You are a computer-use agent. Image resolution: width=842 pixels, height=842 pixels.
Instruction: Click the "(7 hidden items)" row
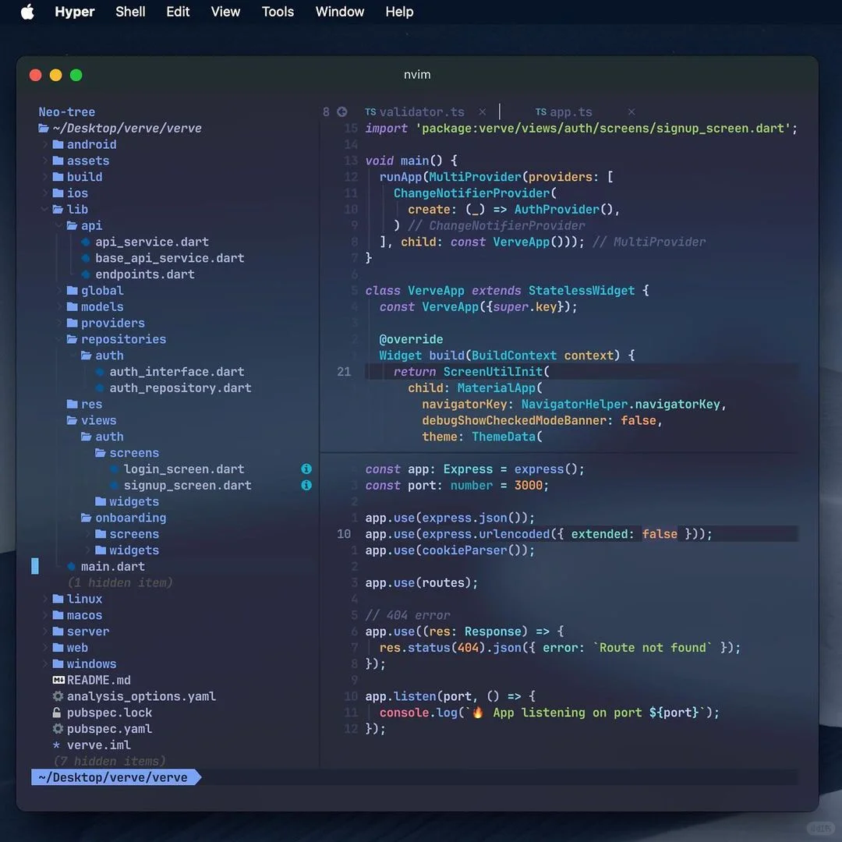[110, 761]
